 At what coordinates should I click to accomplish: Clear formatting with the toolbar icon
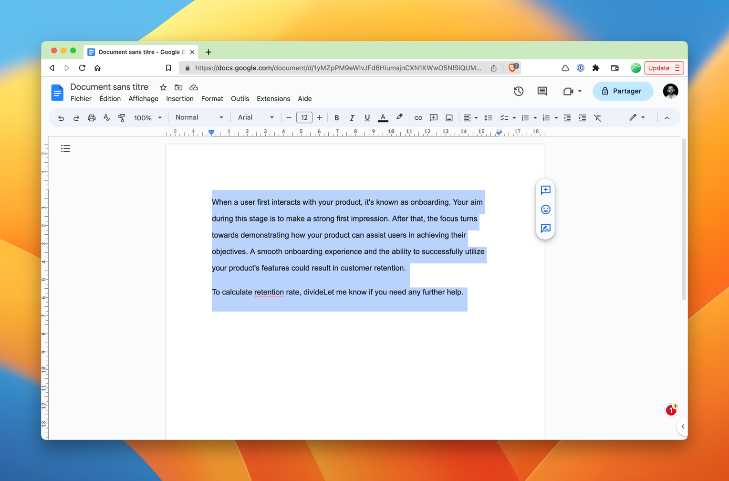[x=597, y=118]
